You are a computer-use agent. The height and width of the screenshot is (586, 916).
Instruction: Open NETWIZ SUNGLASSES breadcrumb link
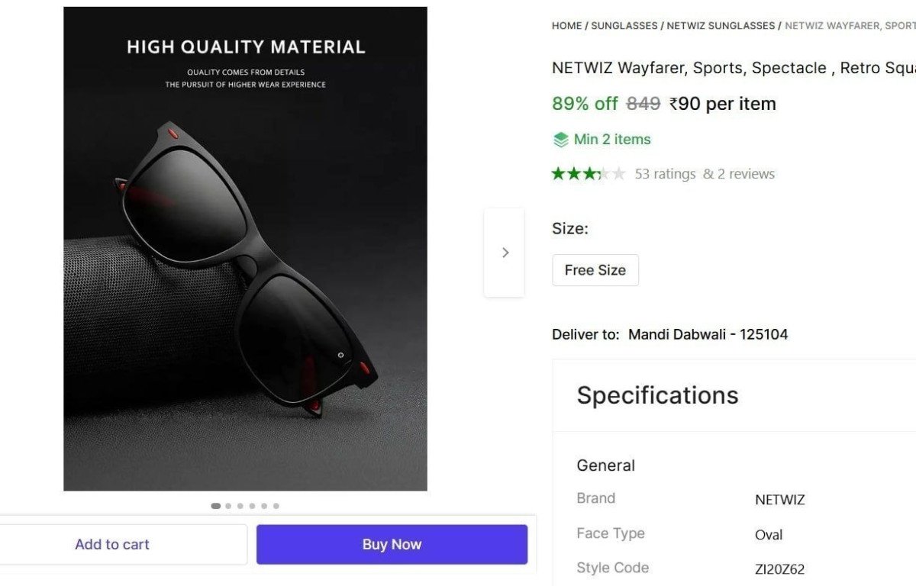[x=721, y=26]
